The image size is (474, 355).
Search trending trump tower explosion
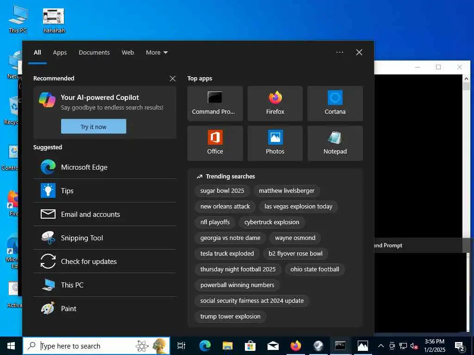231,316
